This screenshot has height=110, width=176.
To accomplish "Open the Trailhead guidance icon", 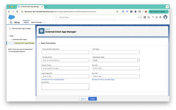I will (149, 17).
